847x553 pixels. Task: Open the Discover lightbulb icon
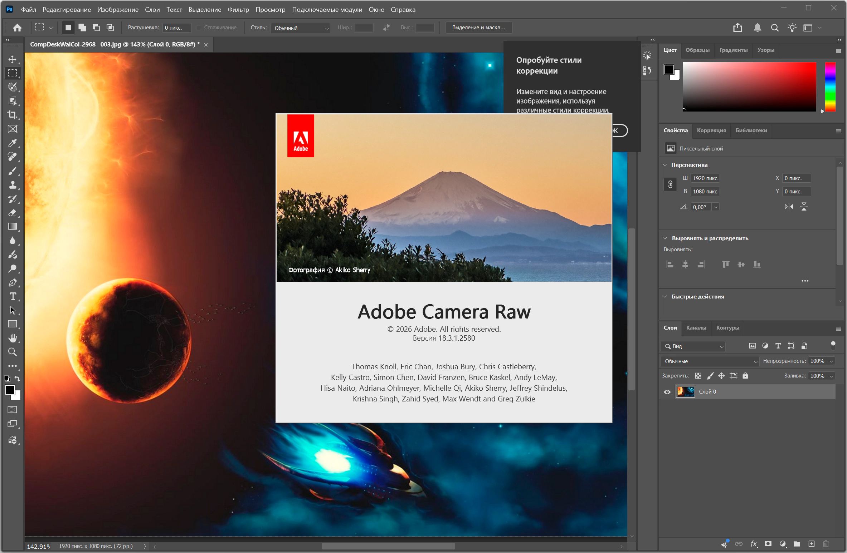pos(792,28)
